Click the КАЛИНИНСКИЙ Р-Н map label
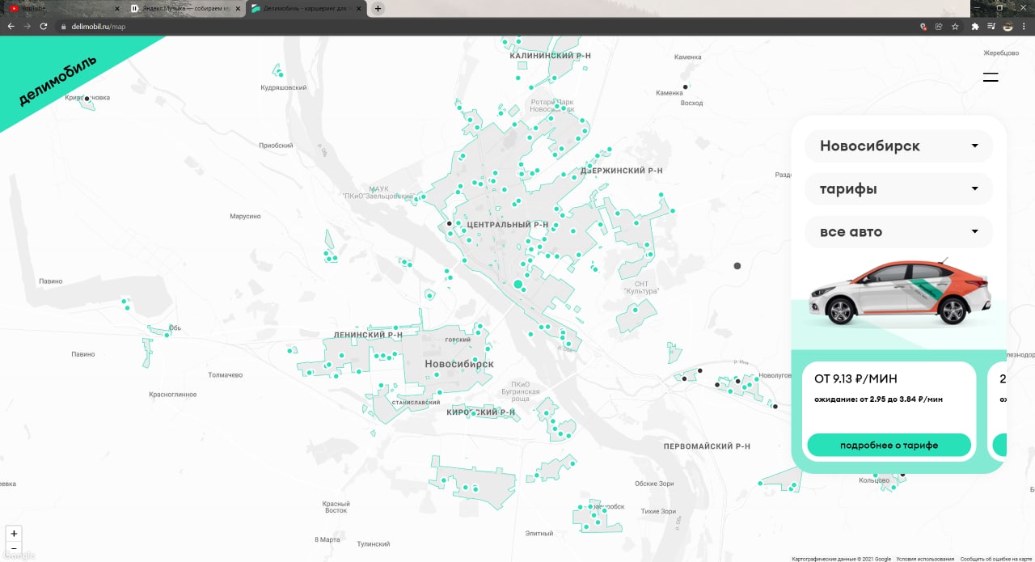Viewport: 1035px width, 562px height. tap(550, 55)
